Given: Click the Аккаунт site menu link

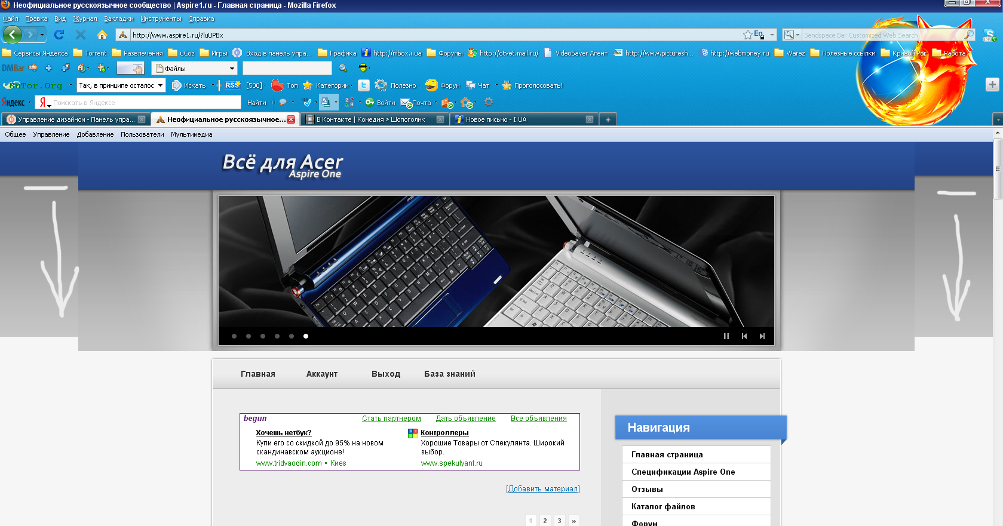Looking at the screenshot, I should (x=322, y=374).
